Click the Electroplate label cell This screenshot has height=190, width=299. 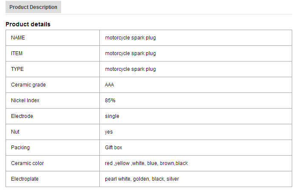coord(24,179)
